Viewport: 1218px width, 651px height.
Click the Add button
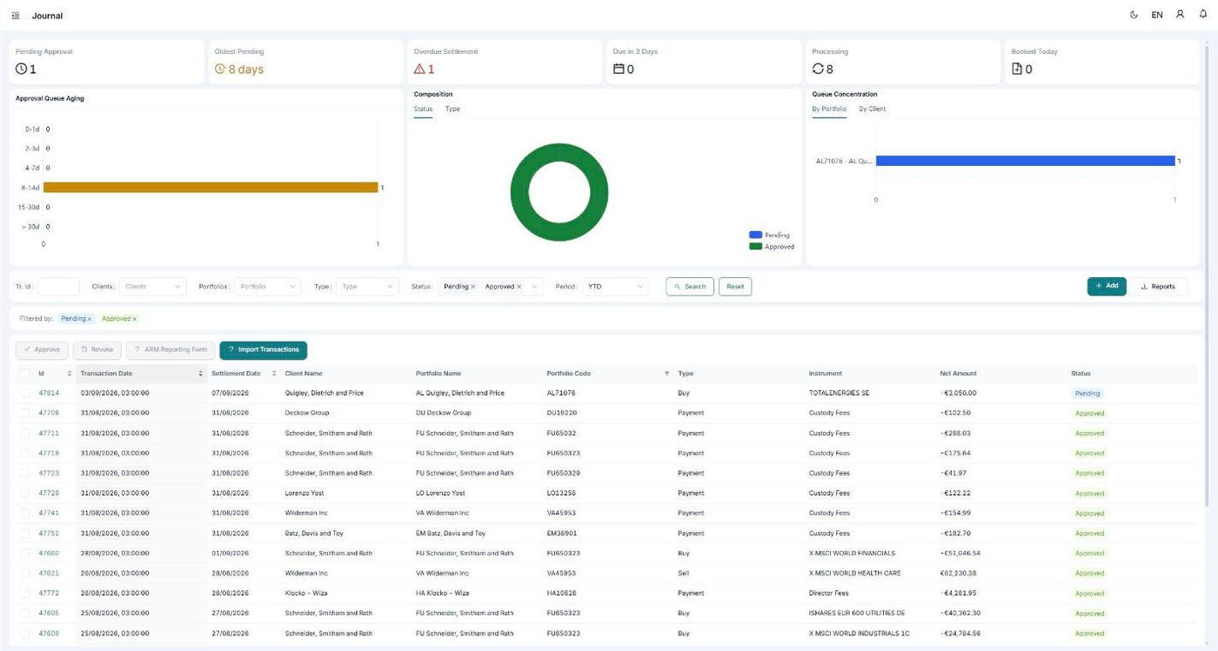pyautogui.click(x=1107, y=286)
